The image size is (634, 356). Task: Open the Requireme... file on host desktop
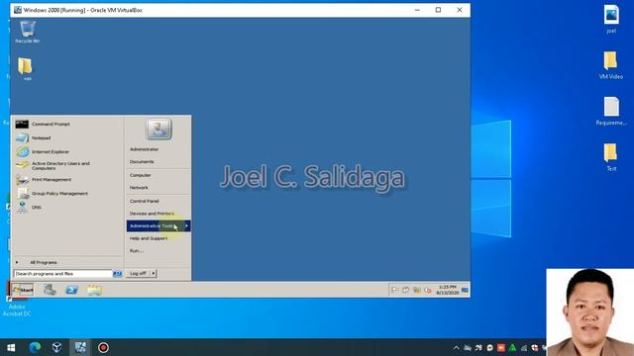pyautogui.click(x=611, y=111)
